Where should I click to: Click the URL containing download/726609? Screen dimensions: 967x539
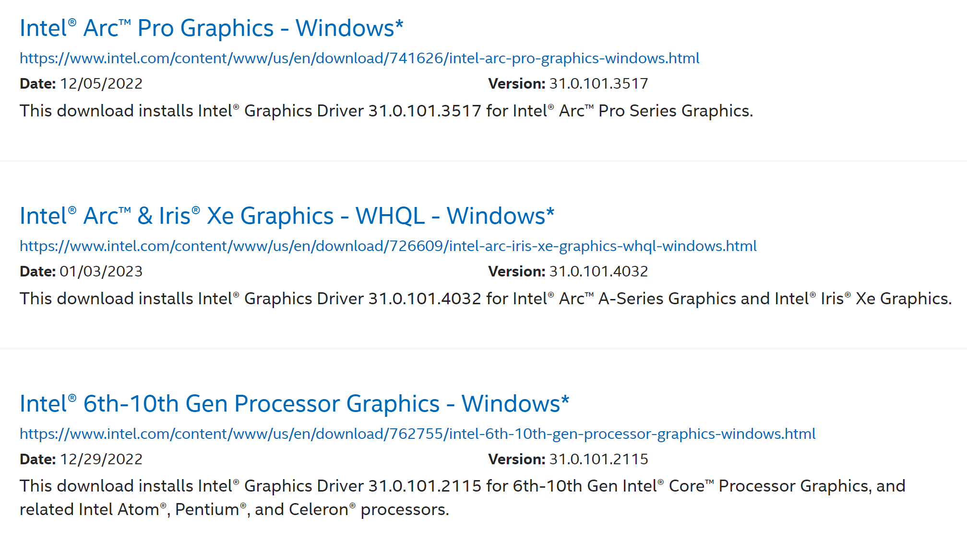point(388,246)
